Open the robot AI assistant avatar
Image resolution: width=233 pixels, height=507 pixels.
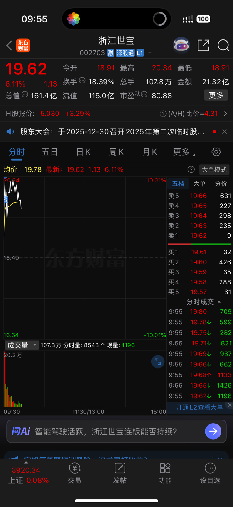tap(181, 46)
